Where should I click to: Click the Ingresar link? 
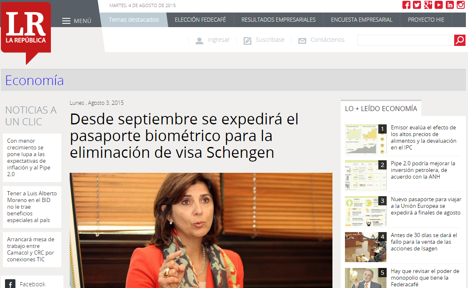click(x=219, y=40)
